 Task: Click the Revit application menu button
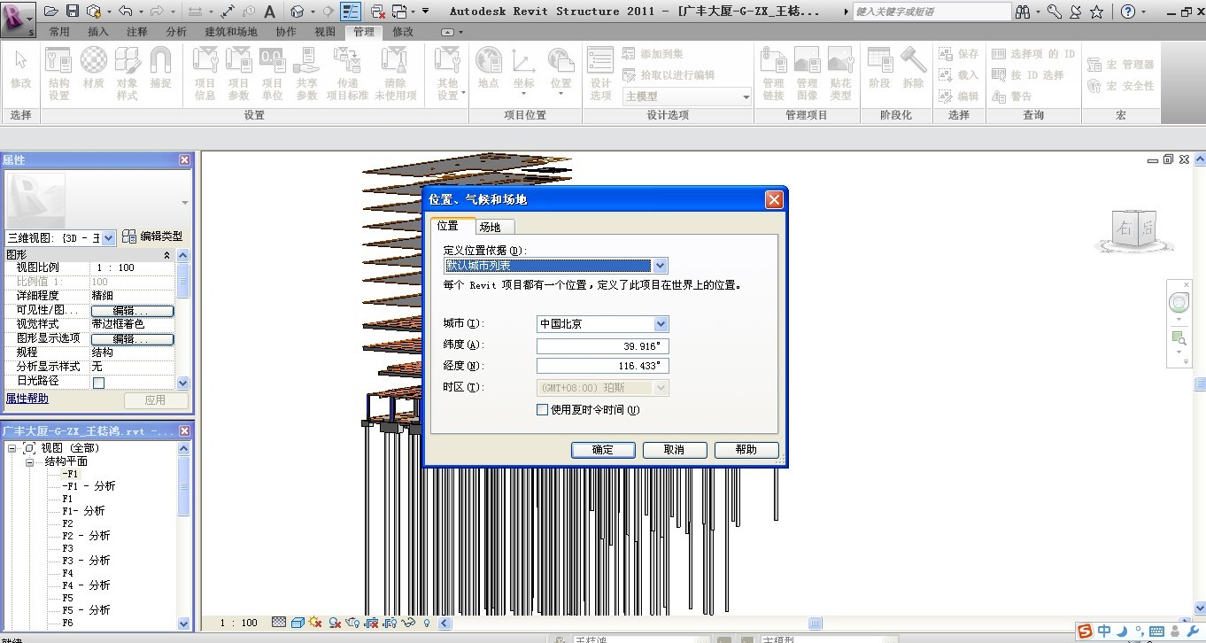[17, 19]
